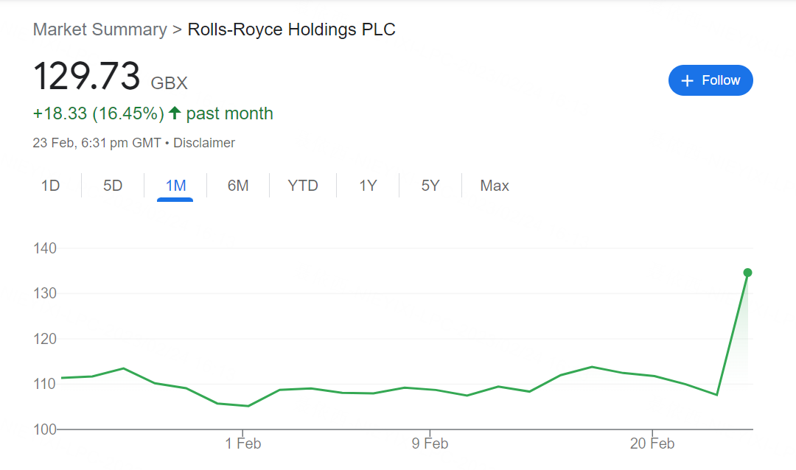Switch to the 6M time range
Screen dimensions: 796x470
click(238, 186)
